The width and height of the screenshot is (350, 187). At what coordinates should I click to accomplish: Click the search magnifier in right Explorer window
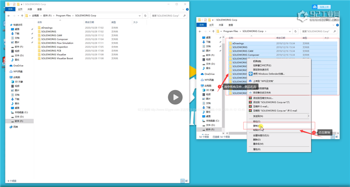pyautogui.click(x=335, y=31)
